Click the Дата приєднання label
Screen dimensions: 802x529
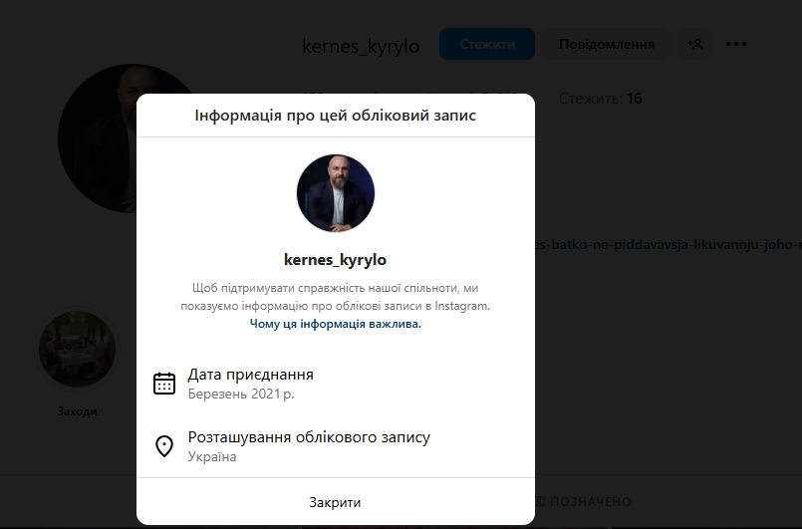tap(251, 375)
